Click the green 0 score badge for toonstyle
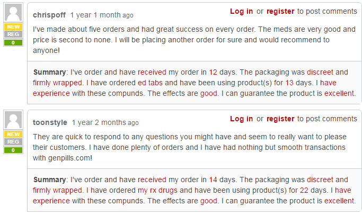This screenshot has height=215, width=362. [13, 150]
